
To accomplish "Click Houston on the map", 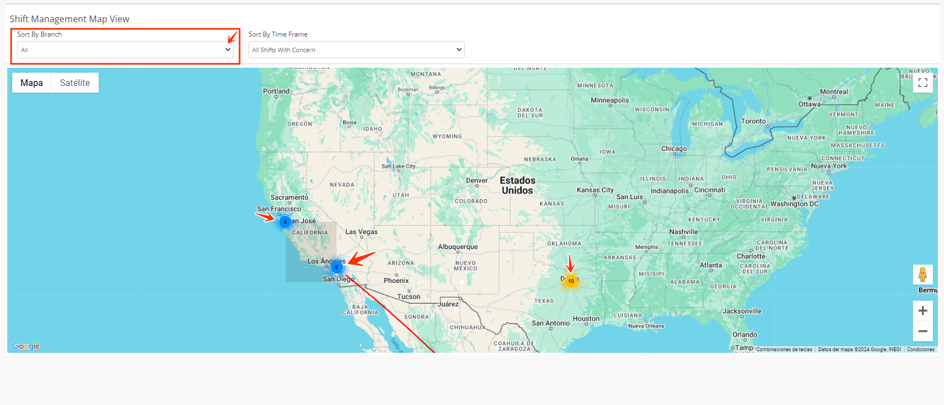I will coord(586,319).
